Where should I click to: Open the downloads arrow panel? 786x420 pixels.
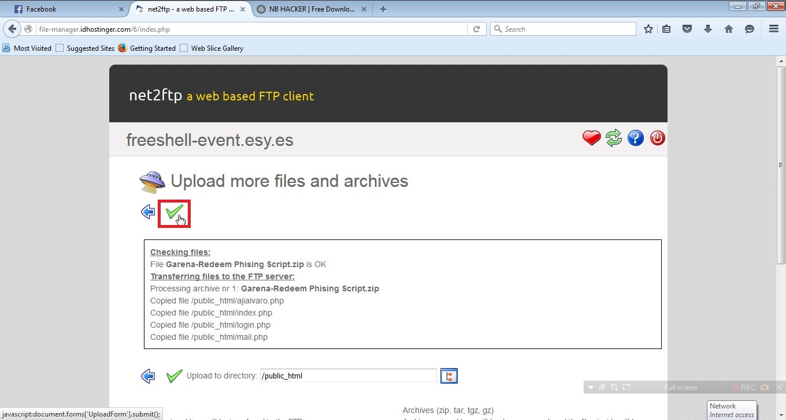point(708,29)
